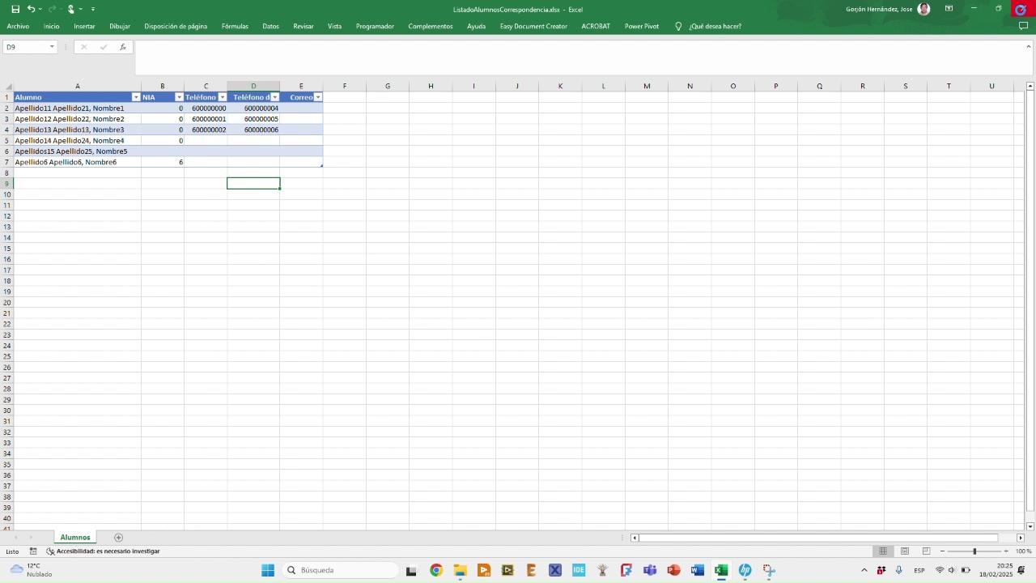Image resolution: width=1036 pixels, height=583 pixels.
Task: Open the Datos ribbon tab
Action: coord(270,26)
